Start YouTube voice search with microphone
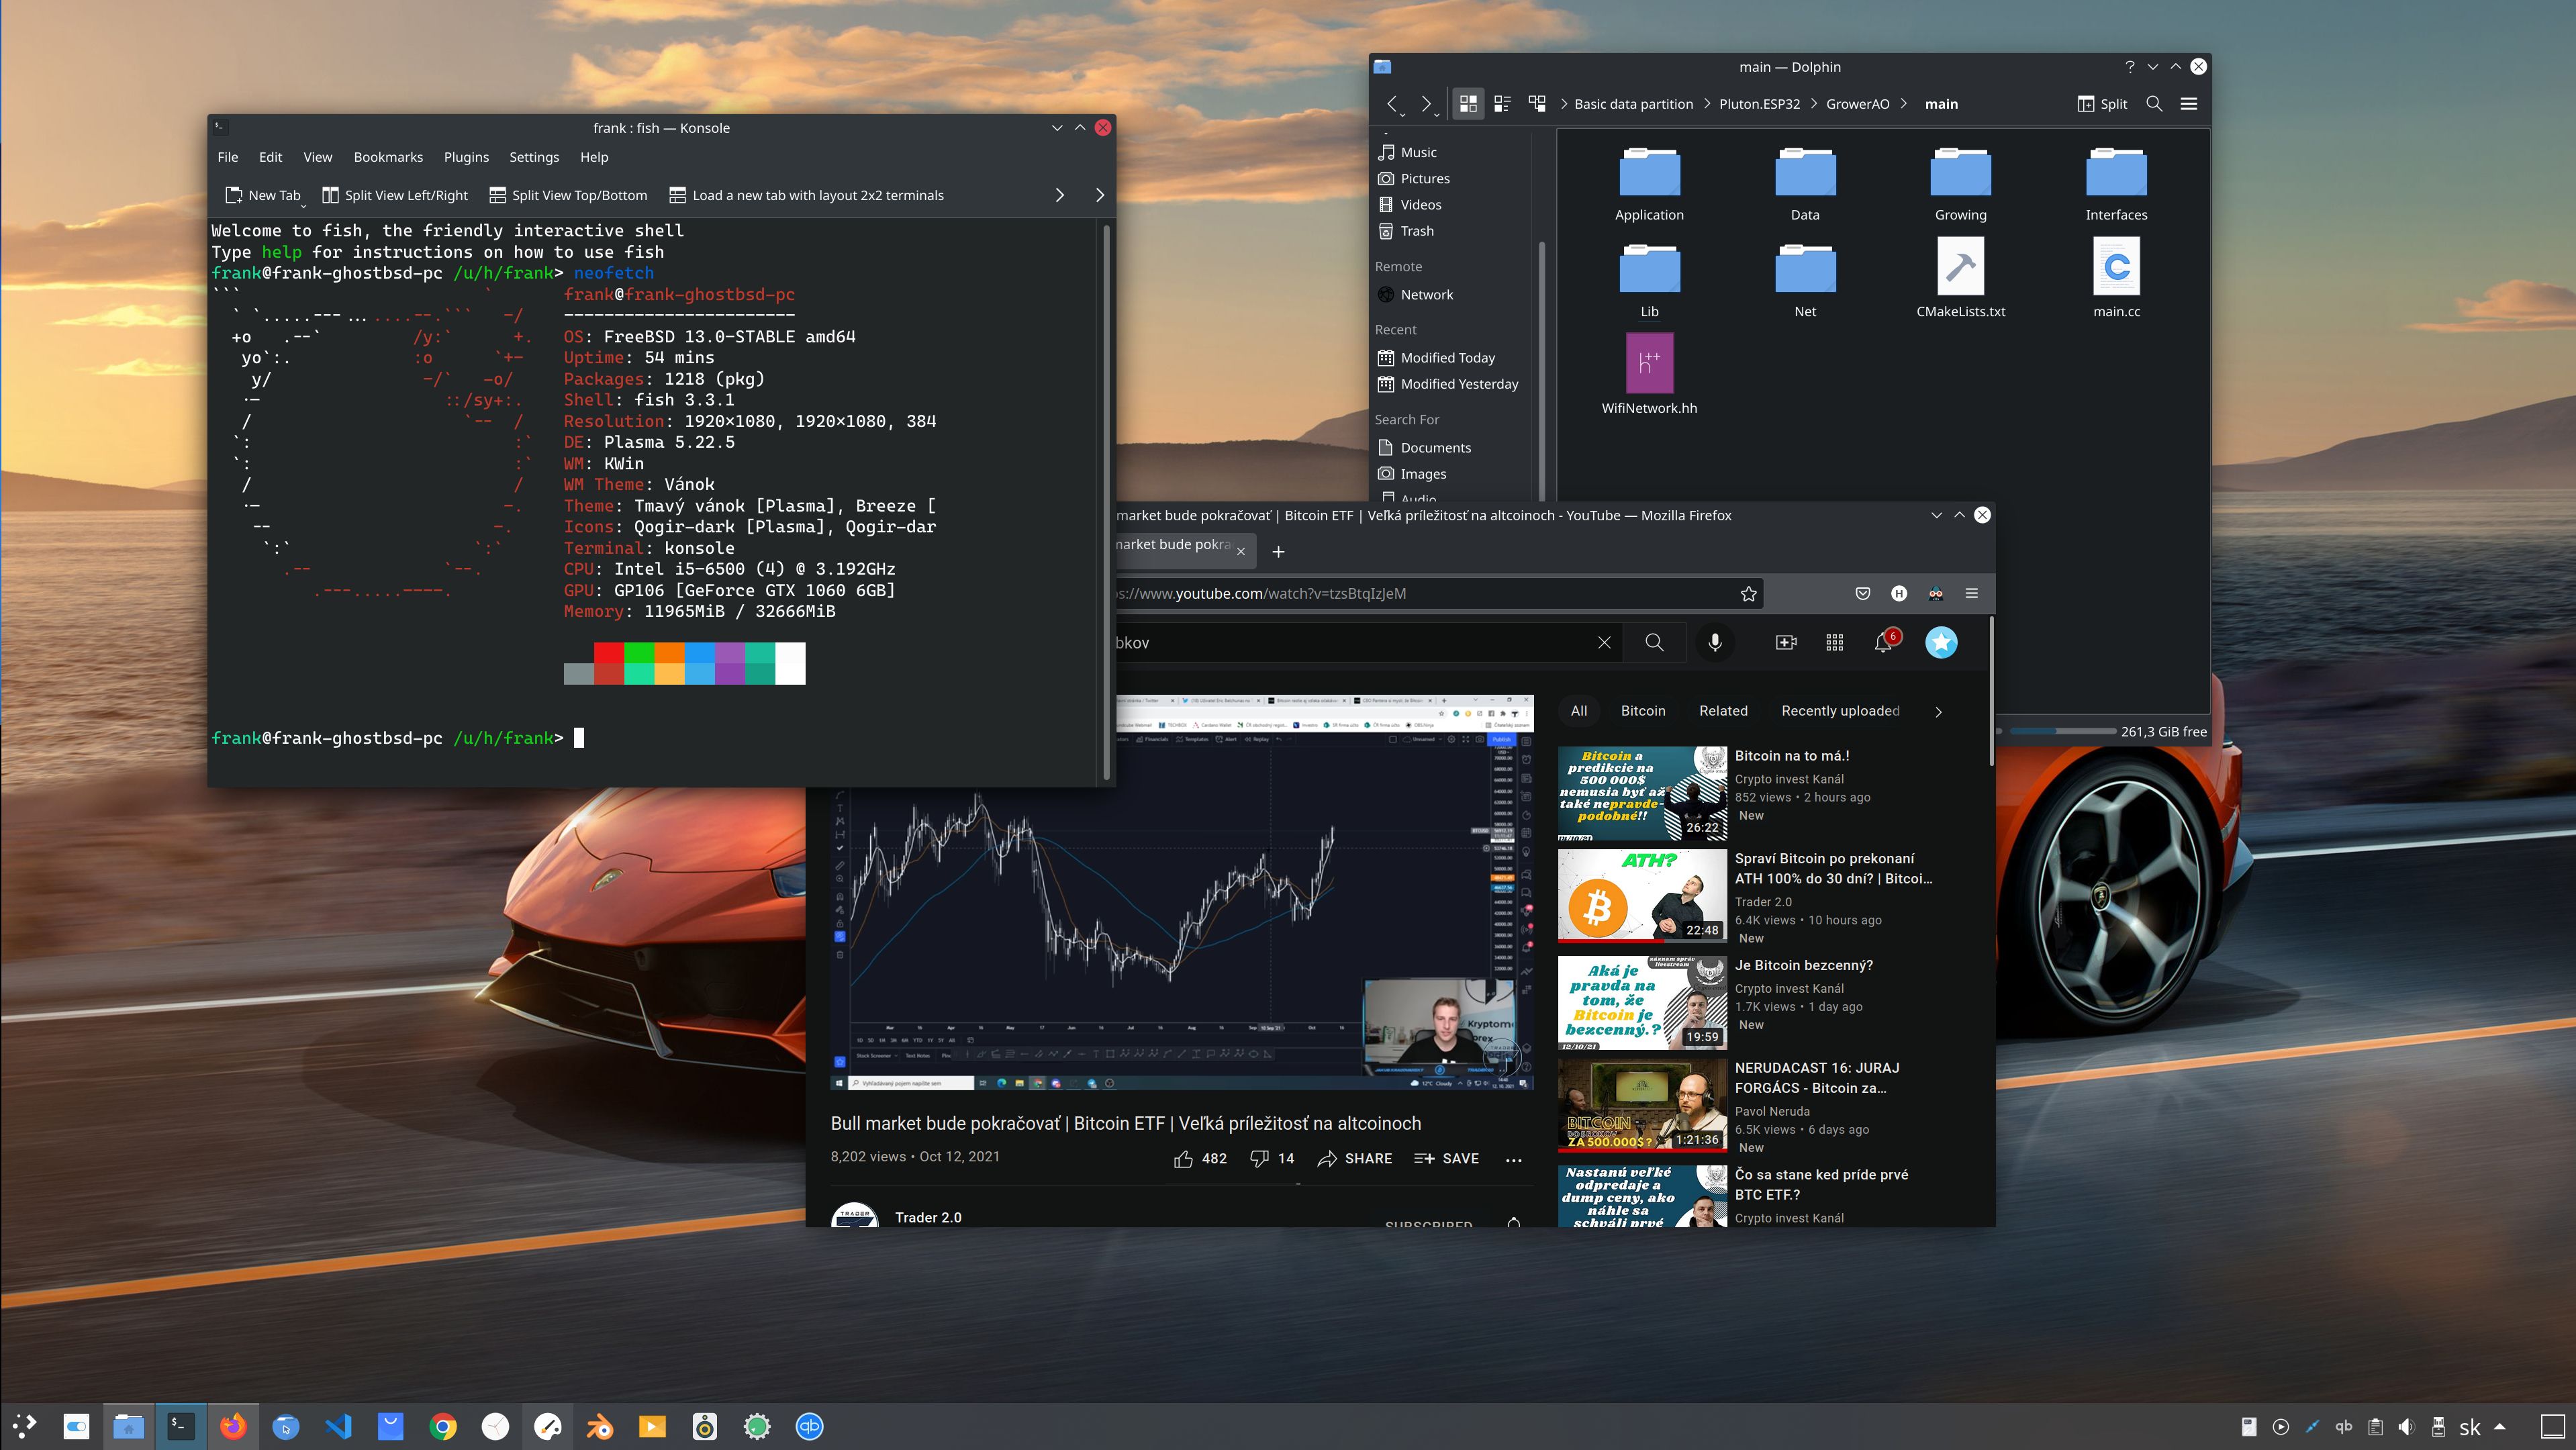 [1715, 643]
